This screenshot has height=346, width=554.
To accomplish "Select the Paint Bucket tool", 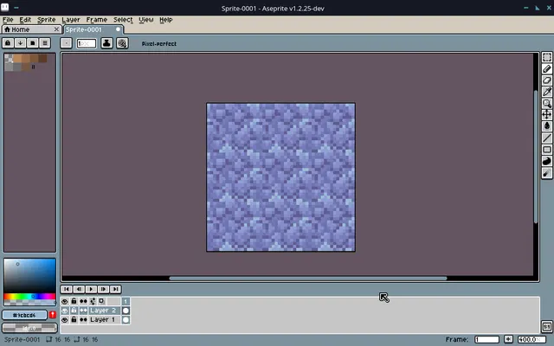I will coord(547,126).
